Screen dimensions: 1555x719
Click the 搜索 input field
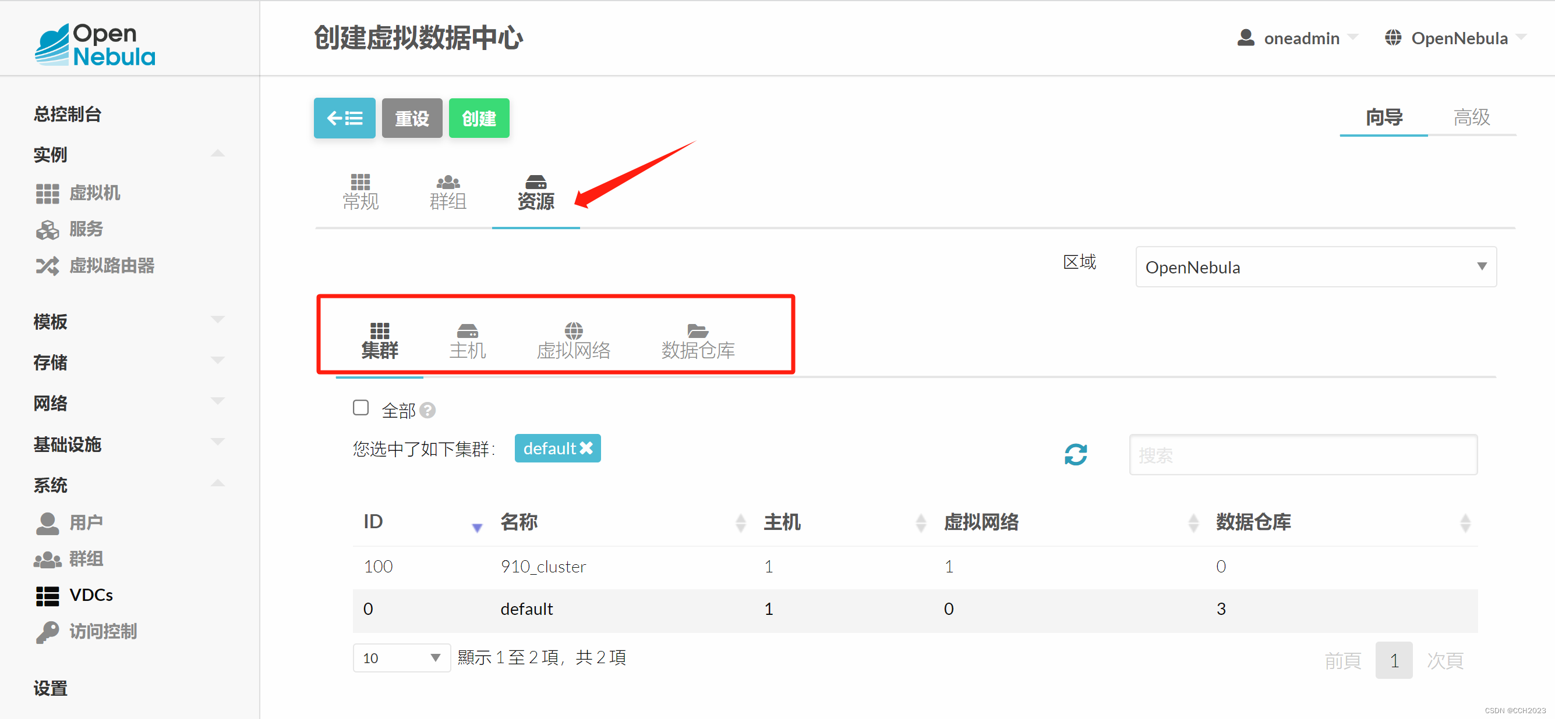tap(1303, 455)
